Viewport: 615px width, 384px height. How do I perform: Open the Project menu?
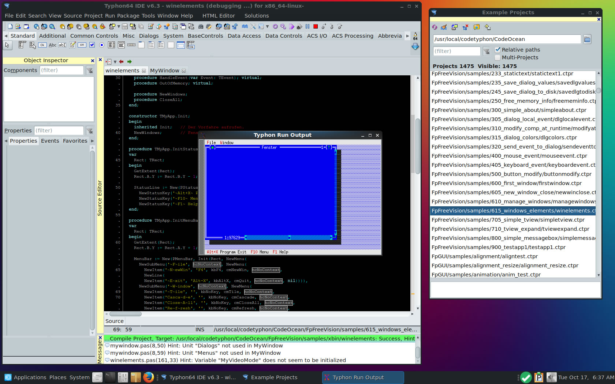93,16
